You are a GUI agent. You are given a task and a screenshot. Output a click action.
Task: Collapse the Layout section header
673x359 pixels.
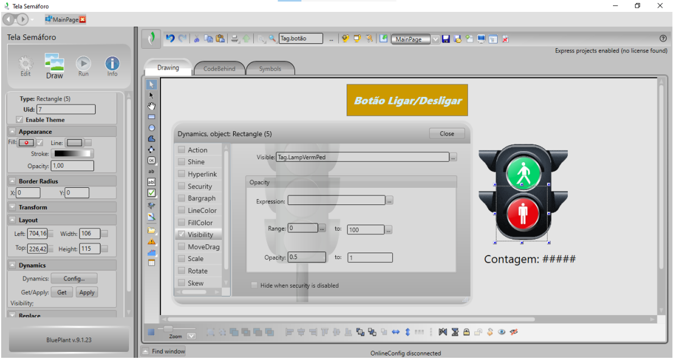point(12,220)
